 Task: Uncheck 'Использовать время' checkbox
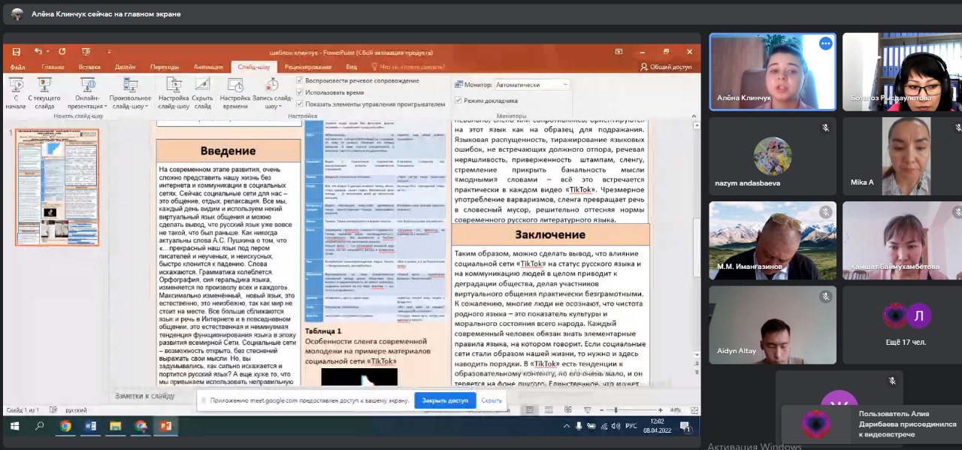point(300,92)
